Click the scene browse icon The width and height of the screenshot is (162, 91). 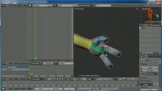[x=55, y=6]
